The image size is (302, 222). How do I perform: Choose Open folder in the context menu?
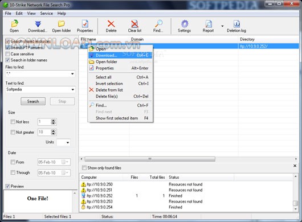(x=120, y=61)
